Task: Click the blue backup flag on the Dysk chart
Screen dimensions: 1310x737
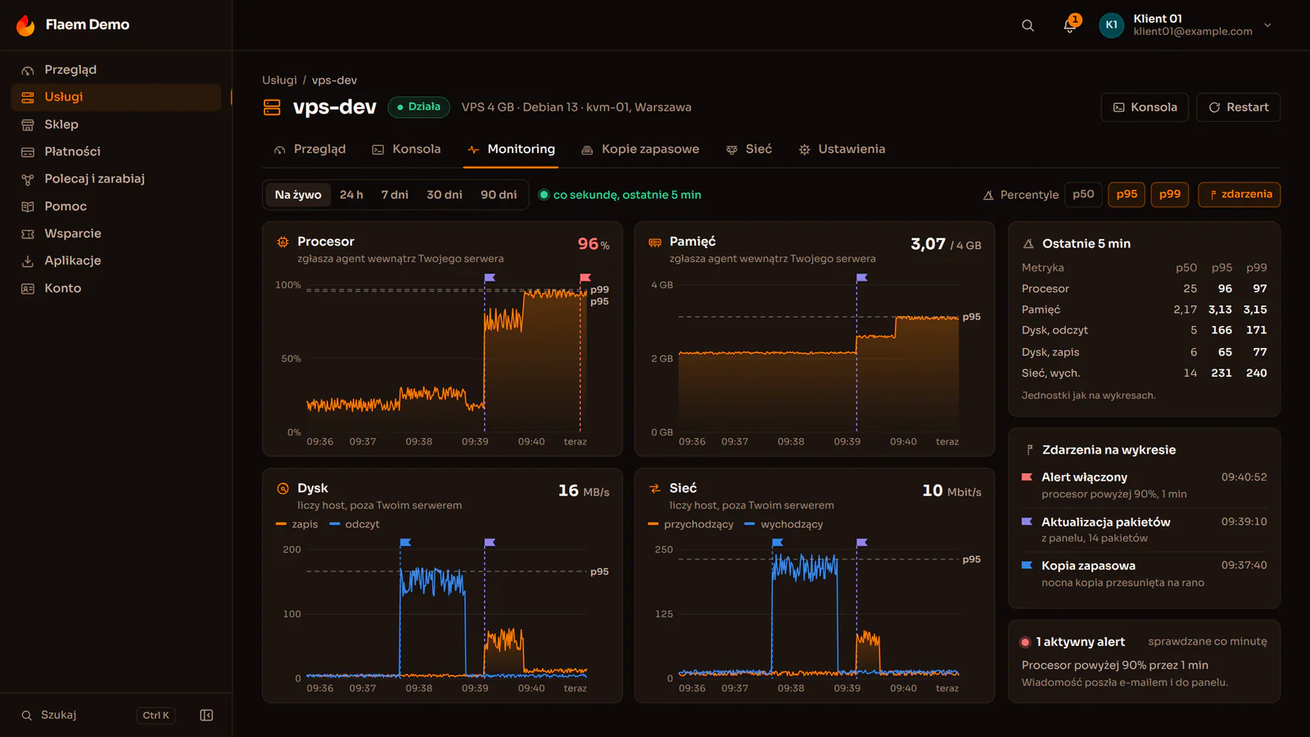Action: click(404, 543)
